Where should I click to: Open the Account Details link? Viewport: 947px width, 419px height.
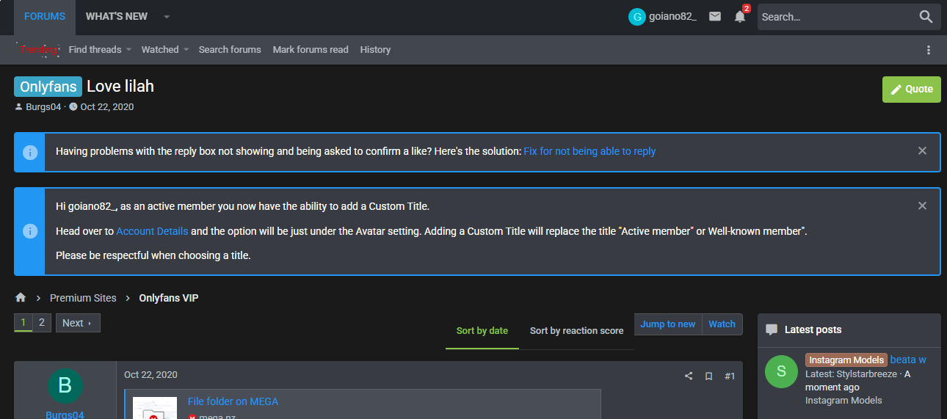point(152,231)
